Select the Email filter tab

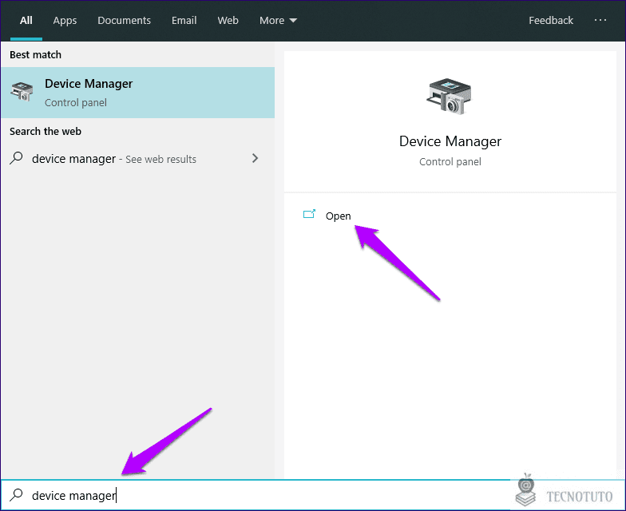pyautogui.click(x=184, y=21)
